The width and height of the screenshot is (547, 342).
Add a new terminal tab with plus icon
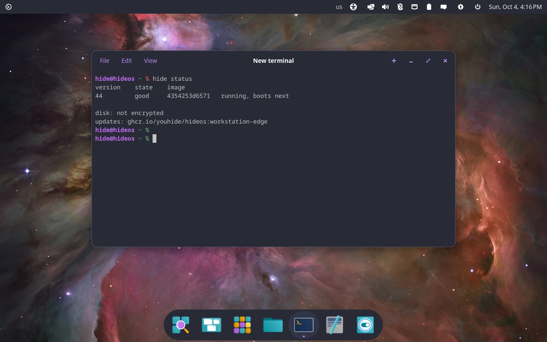point(394,61)
